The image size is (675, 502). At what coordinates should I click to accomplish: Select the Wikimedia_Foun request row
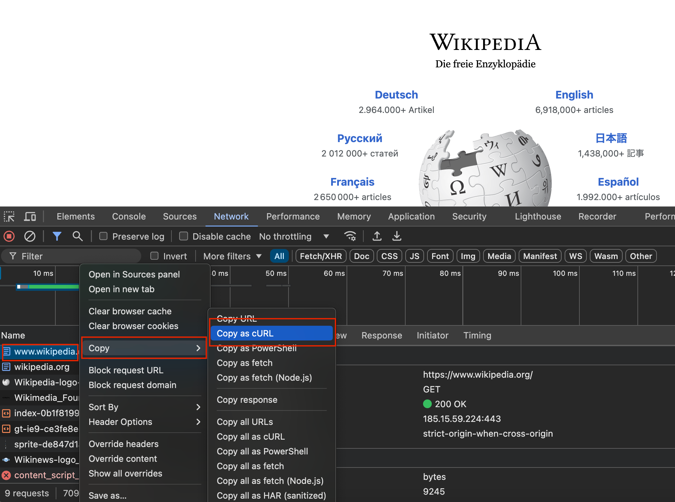click(x=40, y=398)
